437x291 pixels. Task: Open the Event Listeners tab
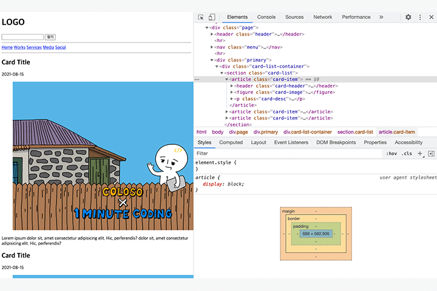click(x=291, y=142)
